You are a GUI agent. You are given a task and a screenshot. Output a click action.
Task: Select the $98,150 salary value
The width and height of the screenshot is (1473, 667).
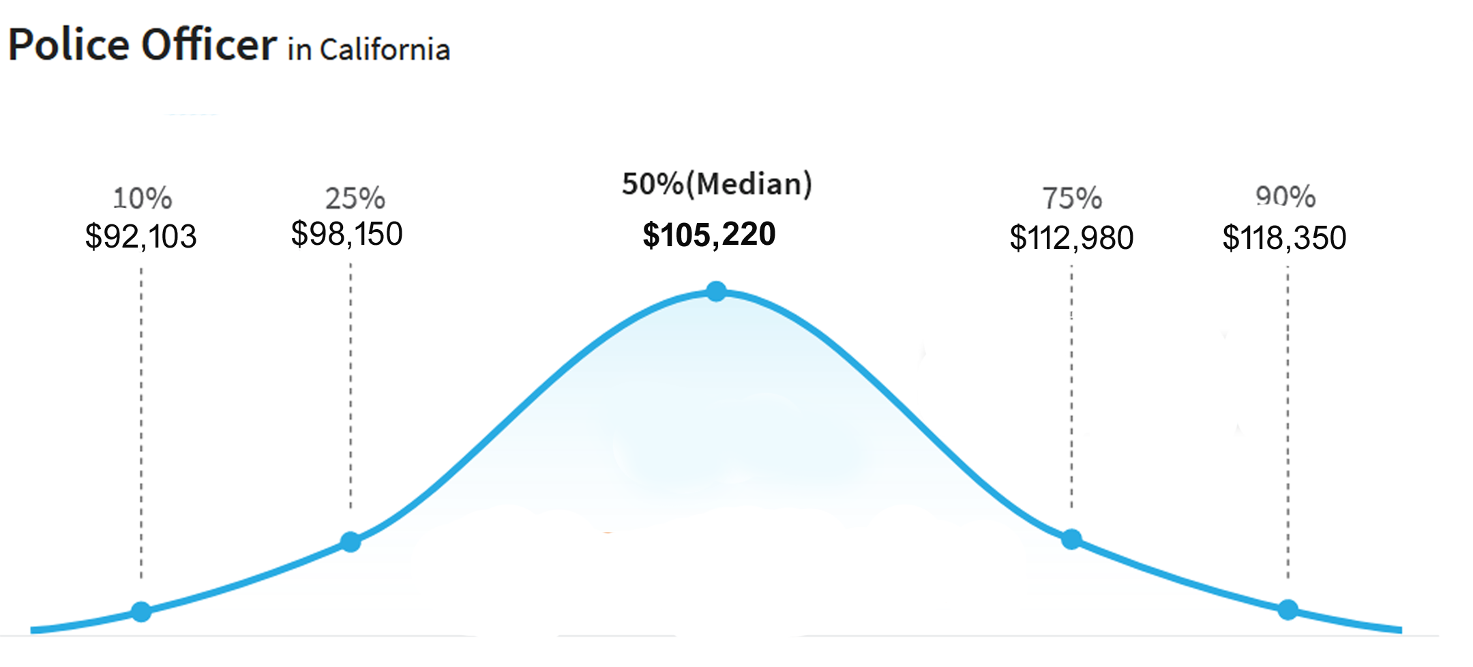[347, 234]
